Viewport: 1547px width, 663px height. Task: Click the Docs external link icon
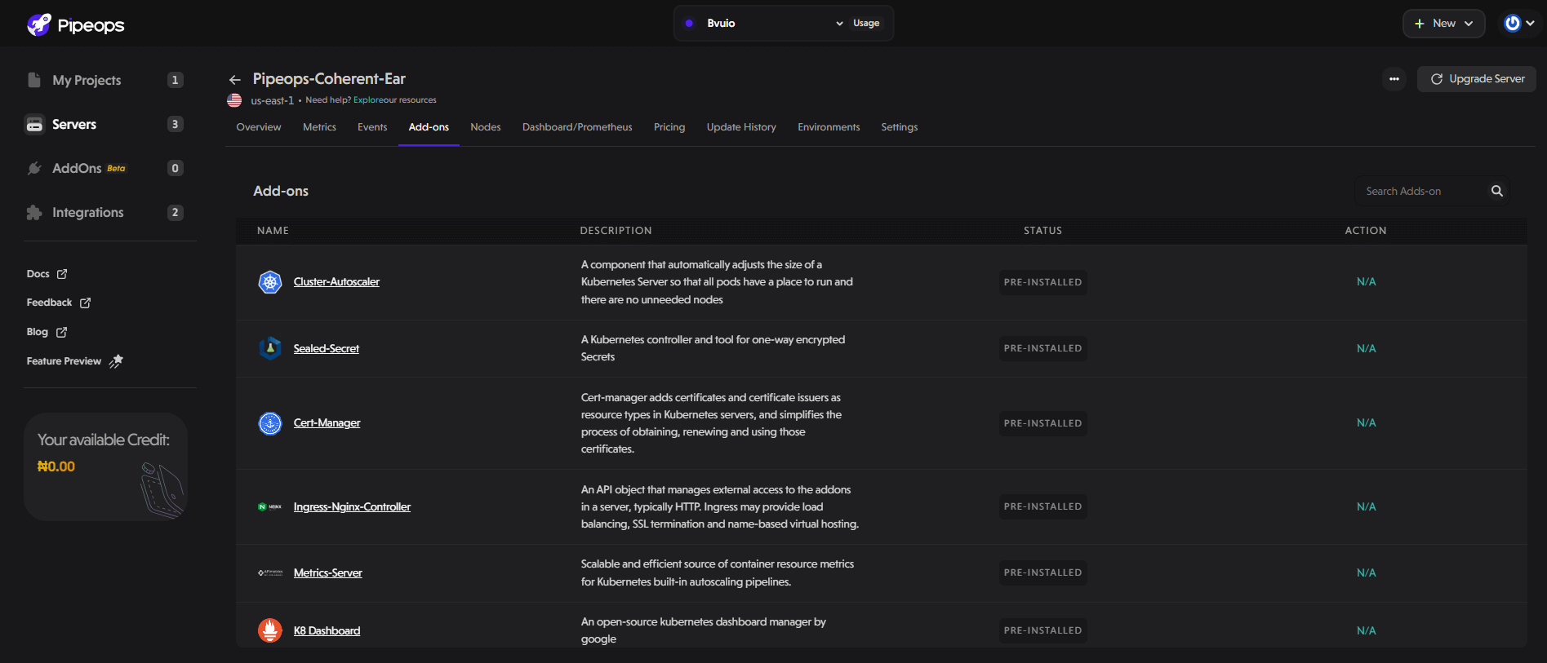click(62, 274)
